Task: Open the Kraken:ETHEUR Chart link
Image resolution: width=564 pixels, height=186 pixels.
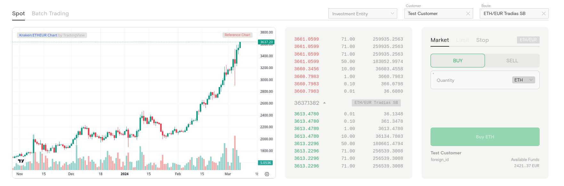Action: point(38,35)
